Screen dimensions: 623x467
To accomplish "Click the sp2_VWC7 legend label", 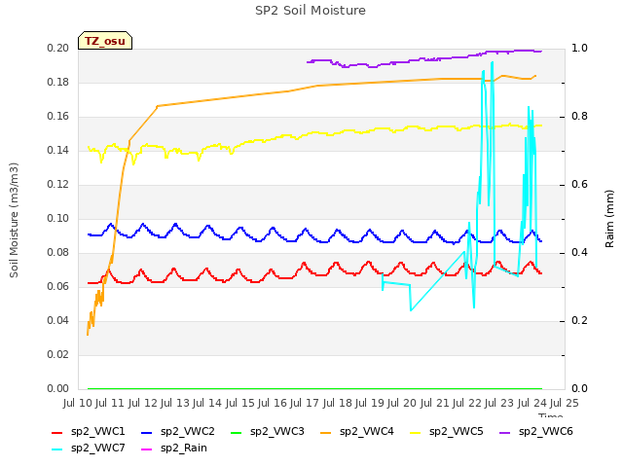I will [x=97, y=448].
